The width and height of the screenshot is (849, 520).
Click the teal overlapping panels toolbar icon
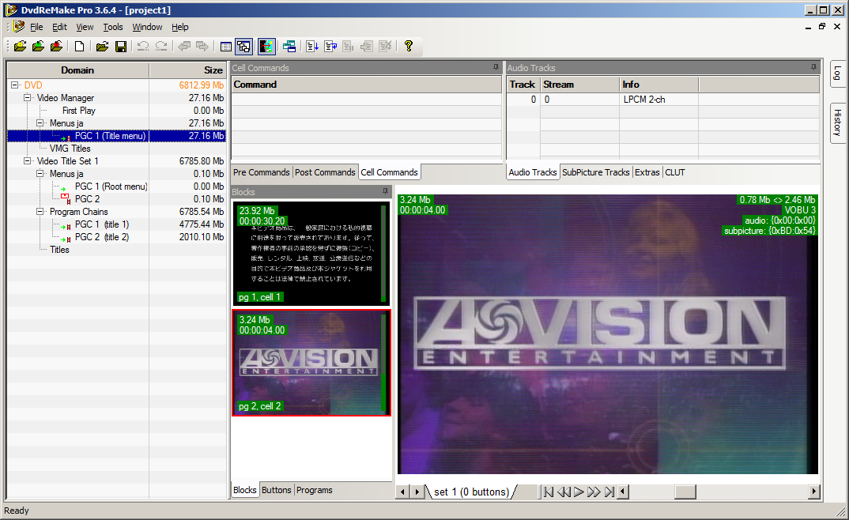point(289,47)
